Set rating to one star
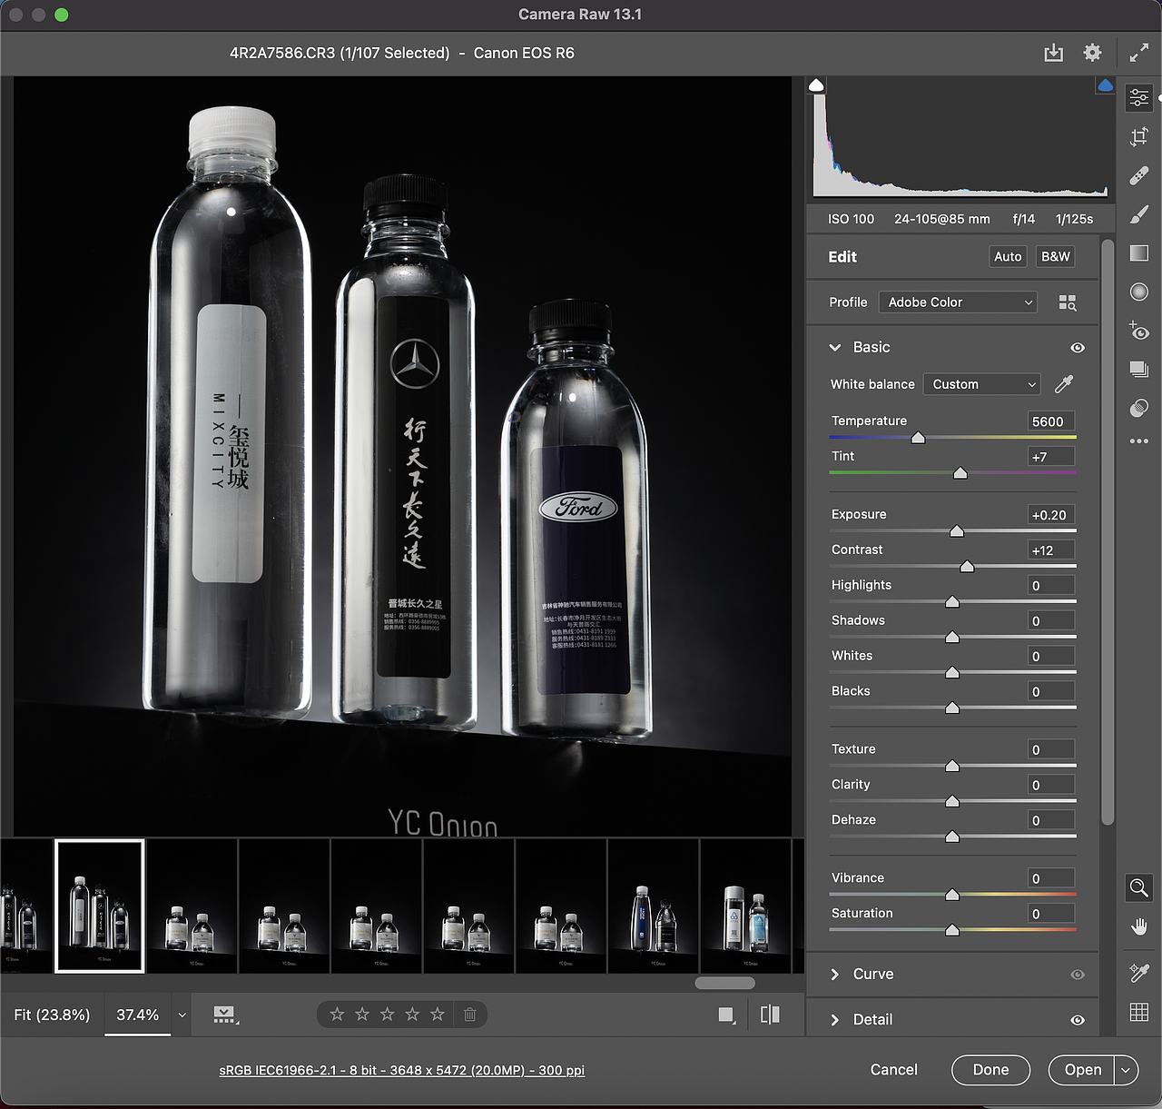The width and height of the screenshot is (1162, 1109). (337, 1015)
